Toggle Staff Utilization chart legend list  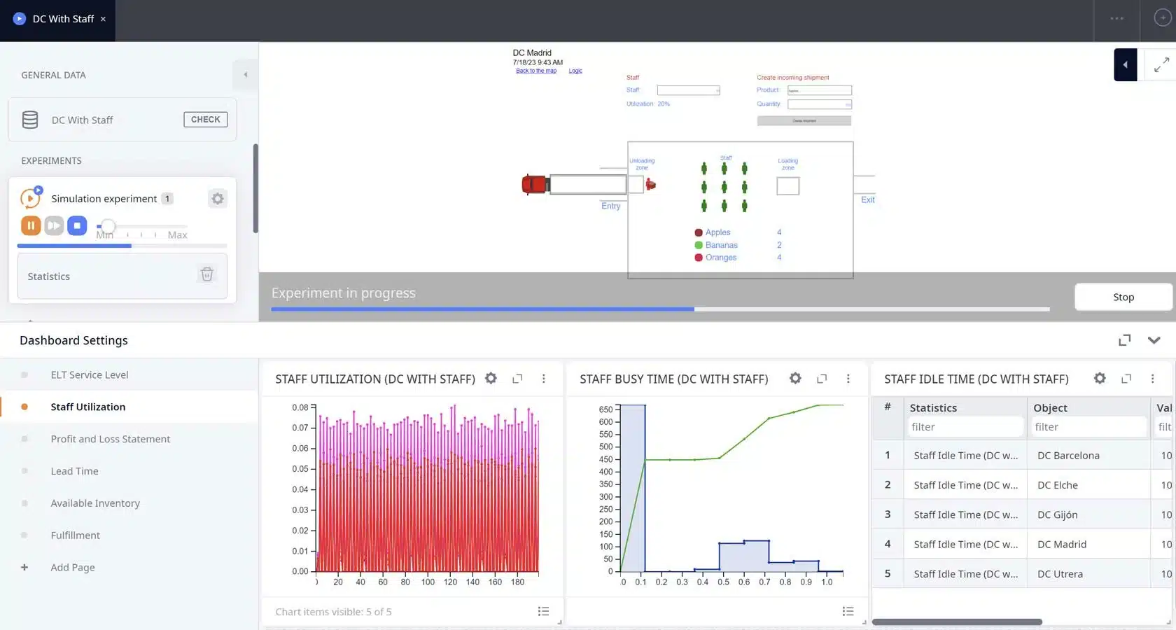click(x=543, y=611)
